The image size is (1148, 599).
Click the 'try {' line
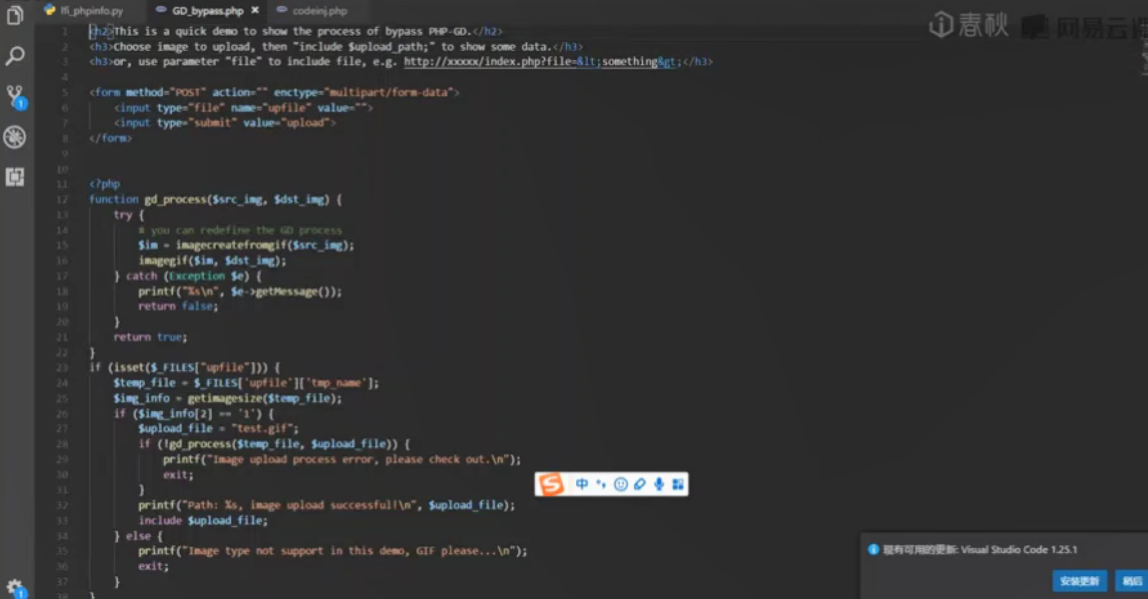(129, 215)
